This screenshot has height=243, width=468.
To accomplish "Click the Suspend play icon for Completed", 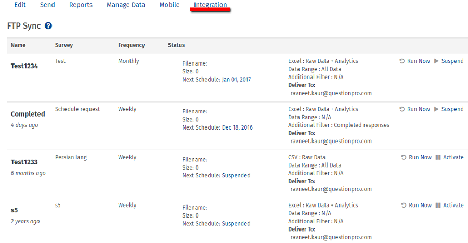I will coord(436,109).
